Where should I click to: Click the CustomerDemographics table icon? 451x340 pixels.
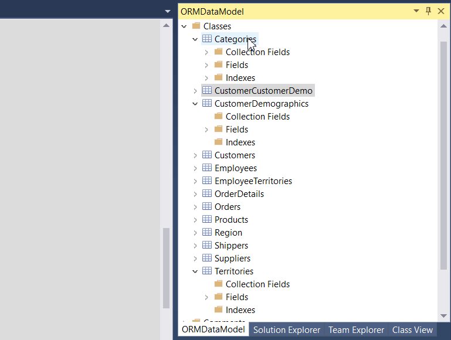[x=207, y=103]
